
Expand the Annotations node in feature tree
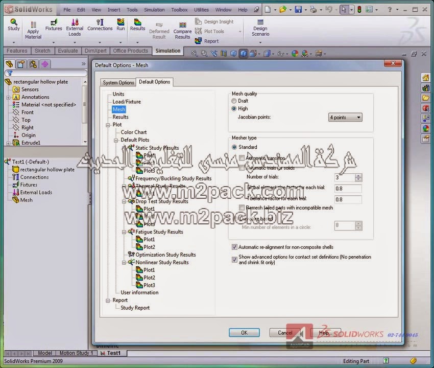point(8,98)
